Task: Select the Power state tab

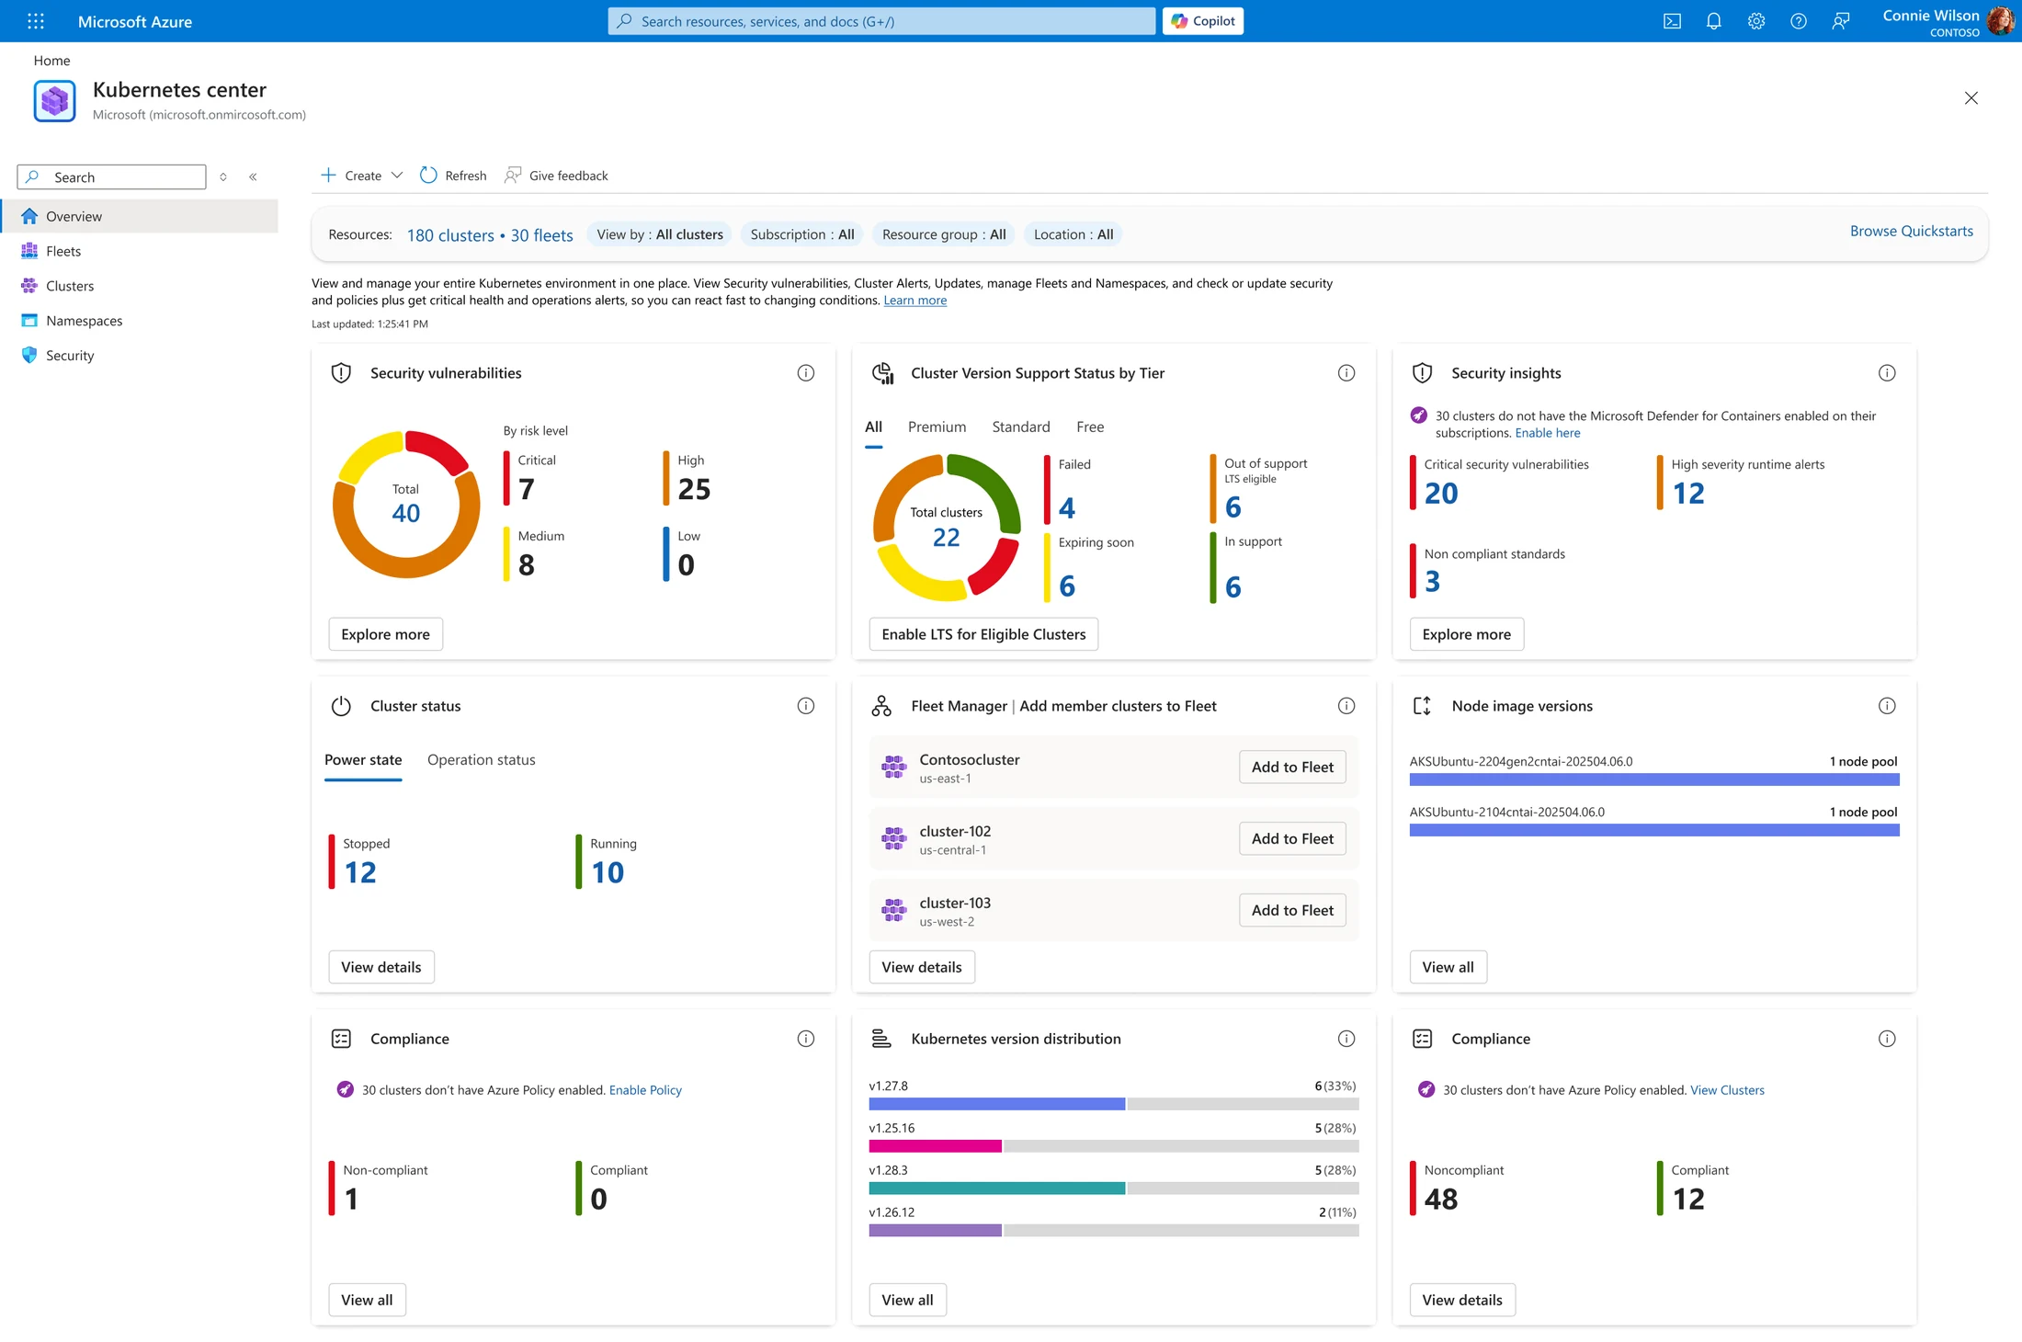Action: pos(363,759)
